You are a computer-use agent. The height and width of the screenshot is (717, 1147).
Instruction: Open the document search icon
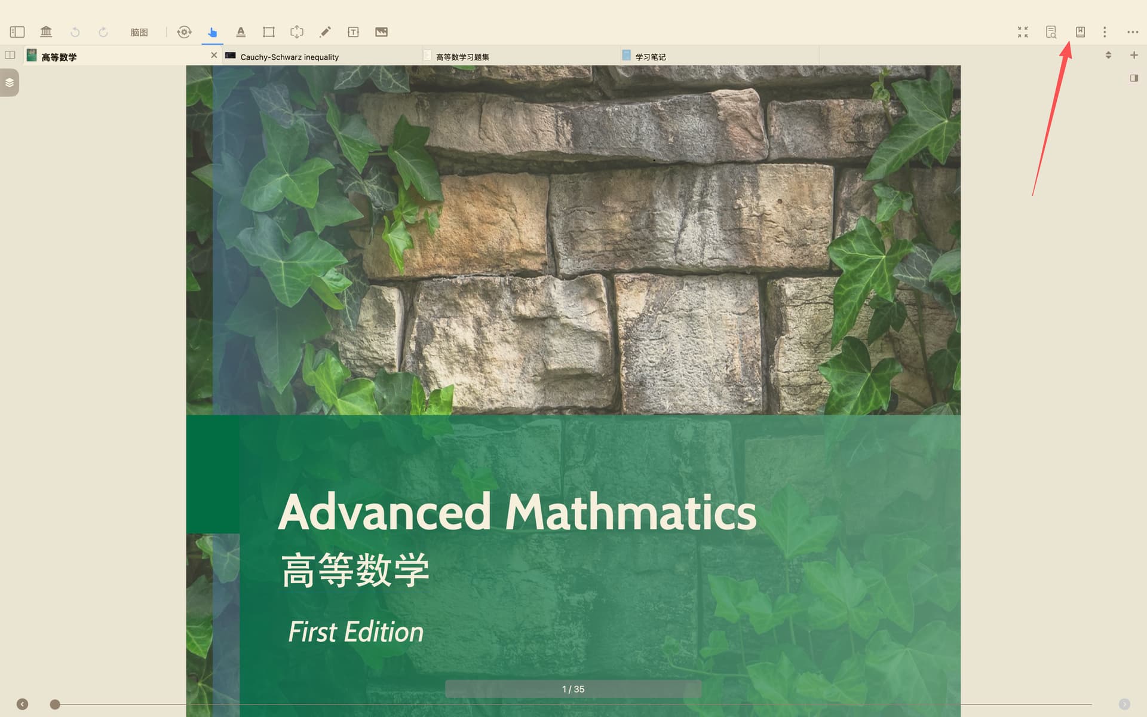click(1051, 32)
